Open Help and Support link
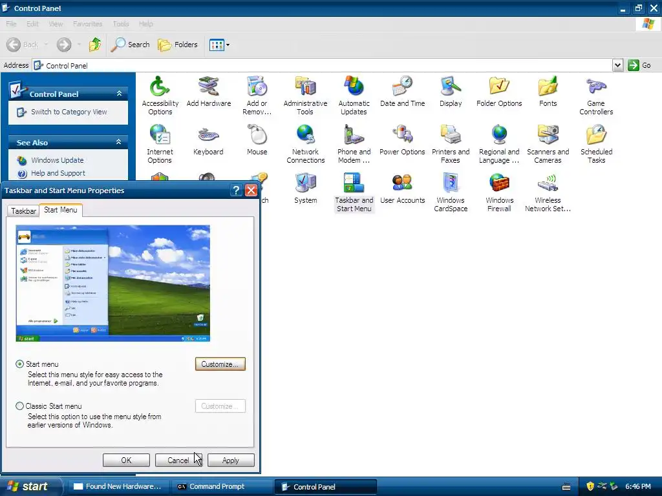Image resolution: width=662 pixels, height=496 pixels. [58, 173]
